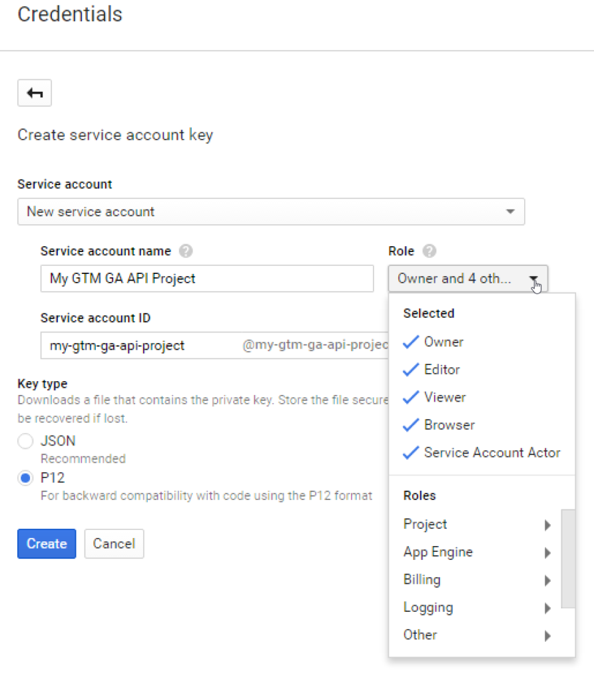Uncheck the Editor role
The height and width of the screenshot is (681, 594).
[x=442, y=370]
